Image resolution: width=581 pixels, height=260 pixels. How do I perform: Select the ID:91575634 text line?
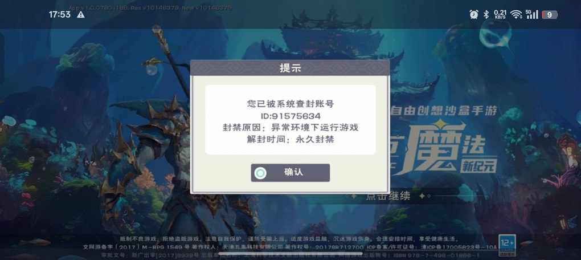(290, 116)
